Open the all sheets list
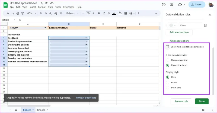Image resolution: width=217 pixels, height=113 pixels. [16, 110]
